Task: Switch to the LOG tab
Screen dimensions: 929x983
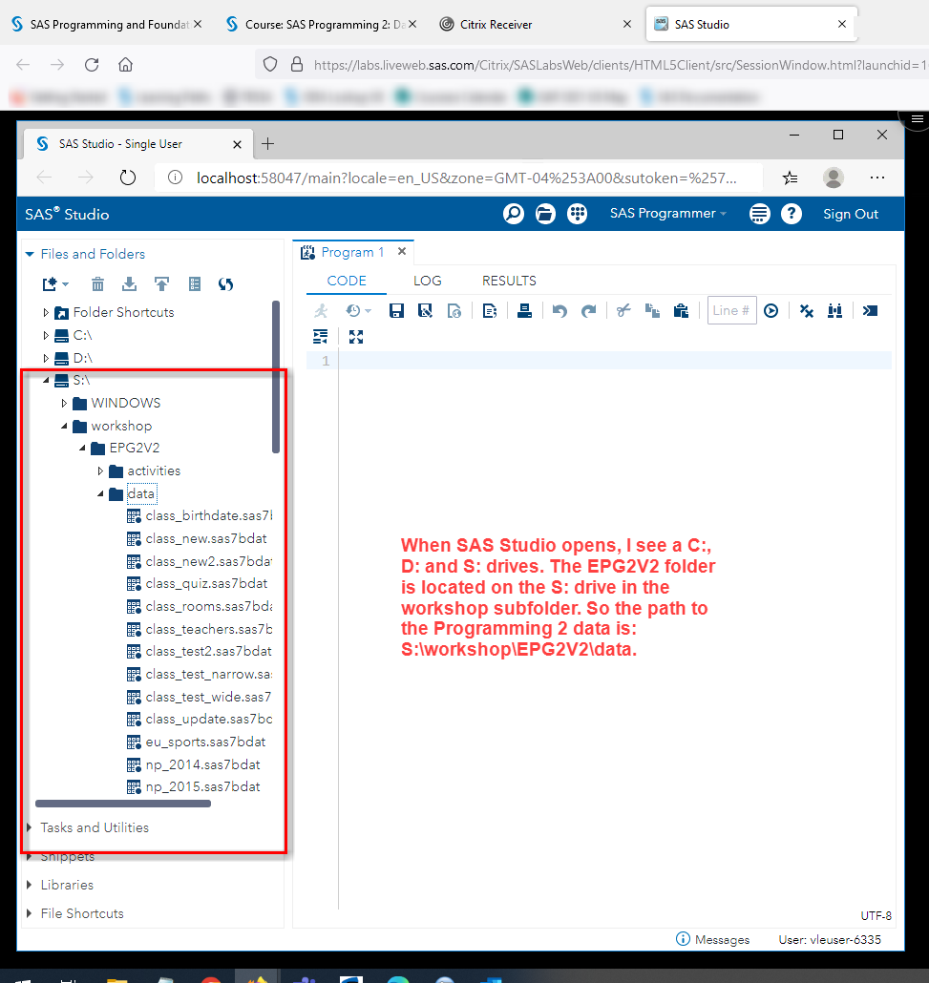Action: [427, 281]
